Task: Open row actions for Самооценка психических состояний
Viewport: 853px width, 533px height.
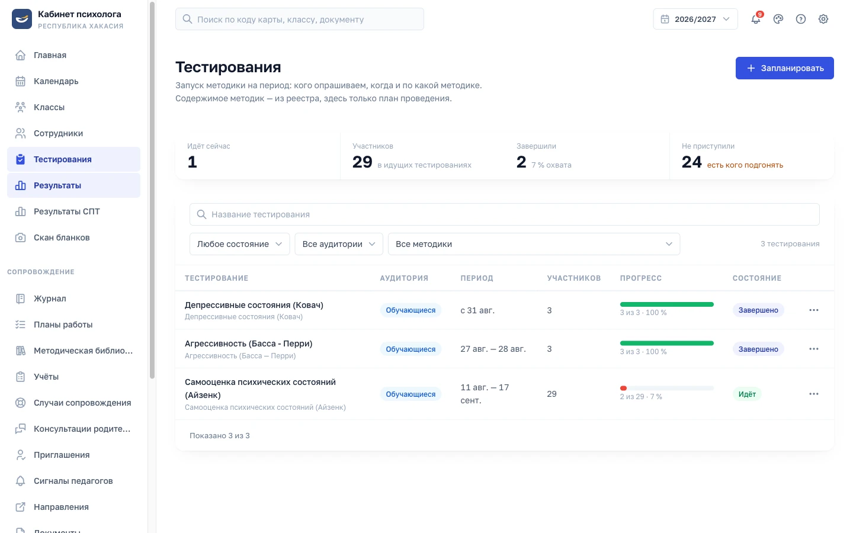Action: pyautogui.click(x=814, y=394)
